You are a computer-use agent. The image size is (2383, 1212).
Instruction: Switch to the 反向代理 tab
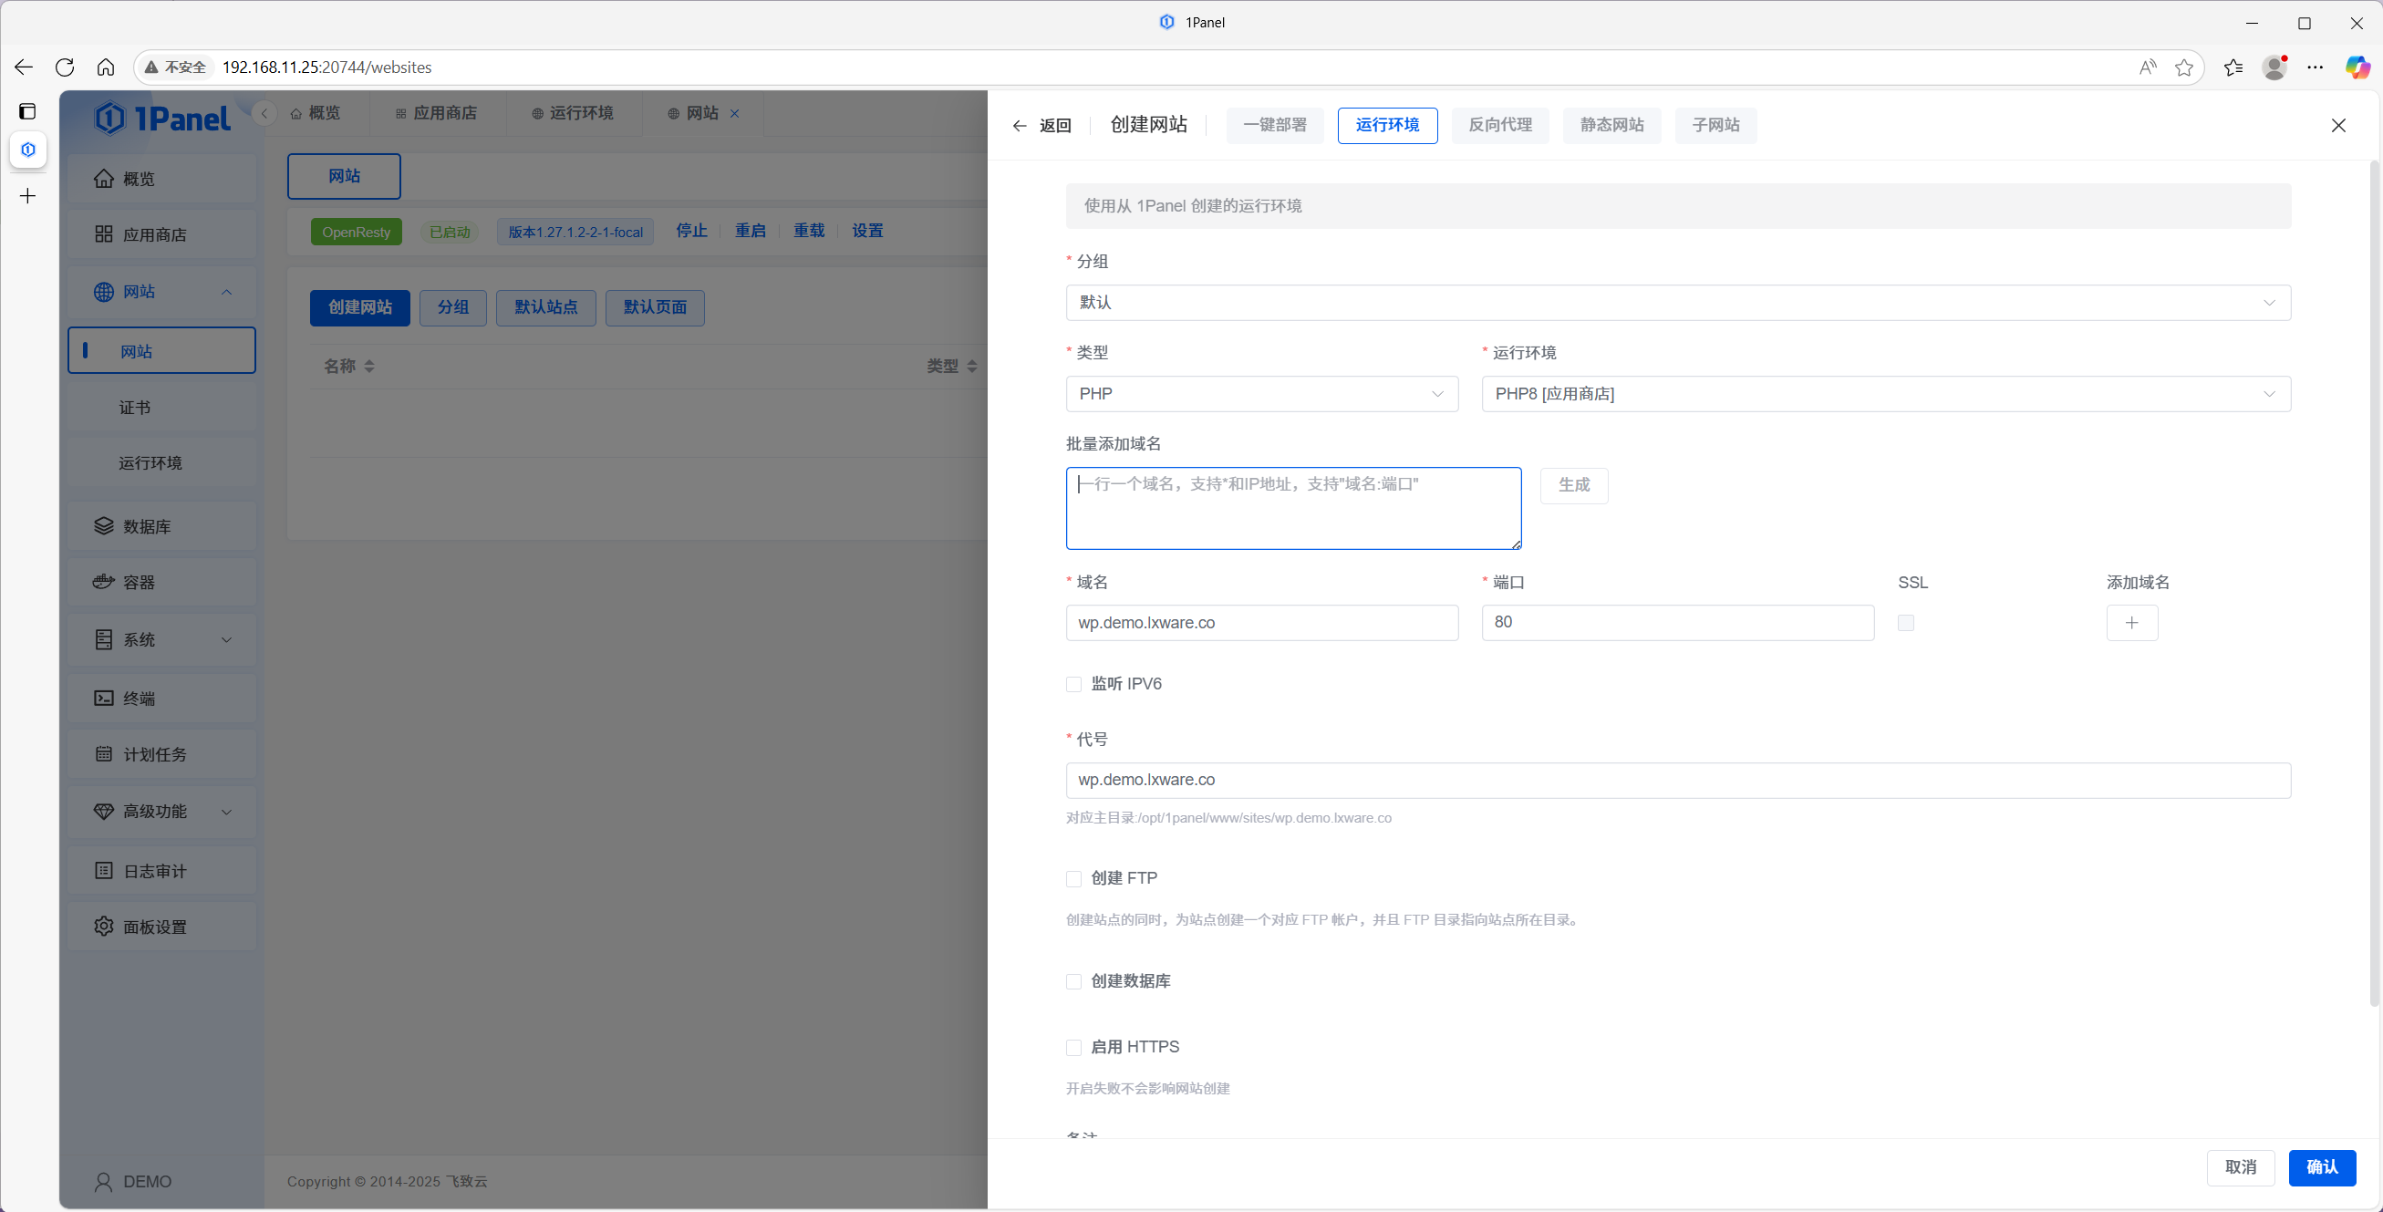(1499, 125)
